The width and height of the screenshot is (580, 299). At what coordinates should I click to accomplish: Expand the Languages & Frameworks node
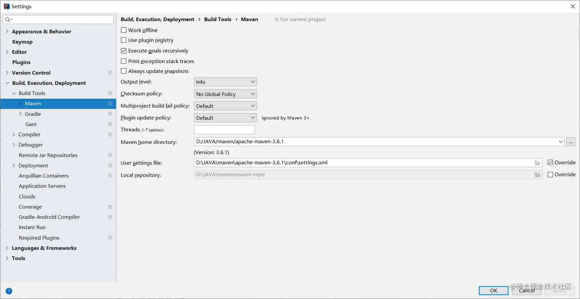pos(7,248)
